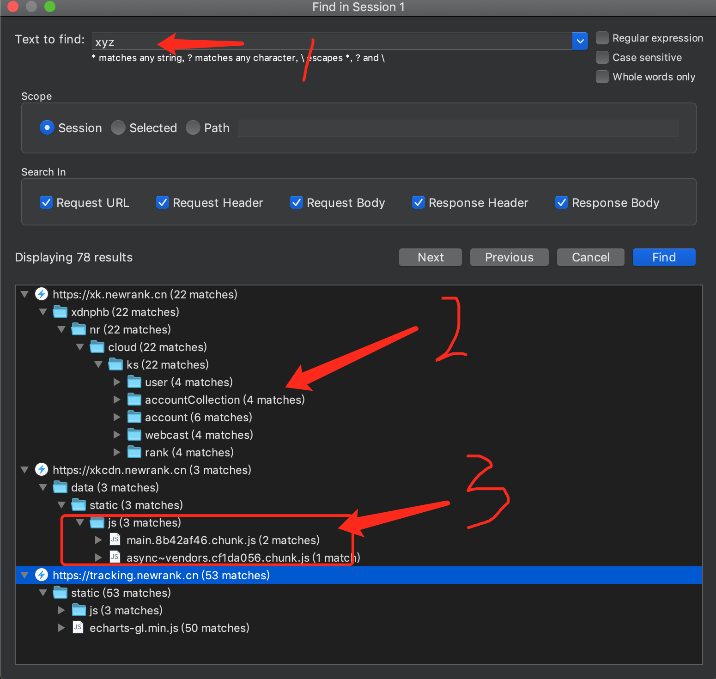Select the data (3 matches) row
716x679 pixels.
click(x=359, y=487)
